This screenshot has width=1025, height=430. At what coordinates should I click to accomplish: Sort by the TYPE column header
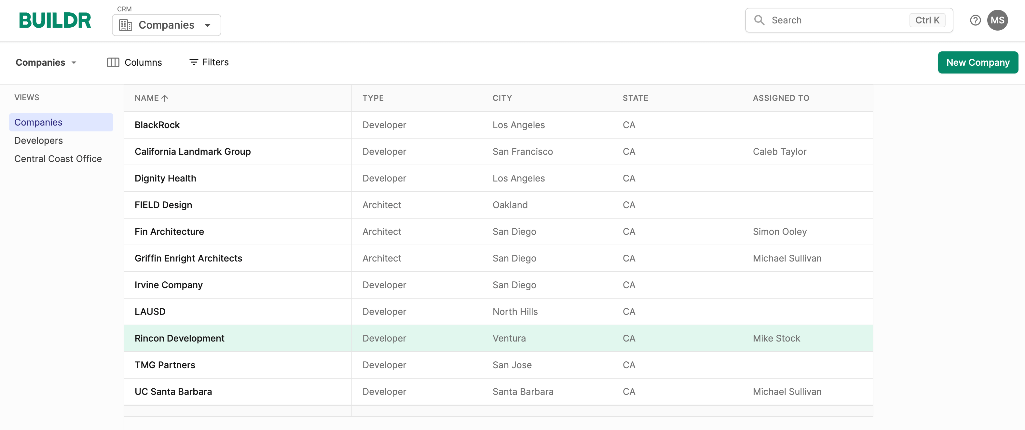tap(373, 98)
